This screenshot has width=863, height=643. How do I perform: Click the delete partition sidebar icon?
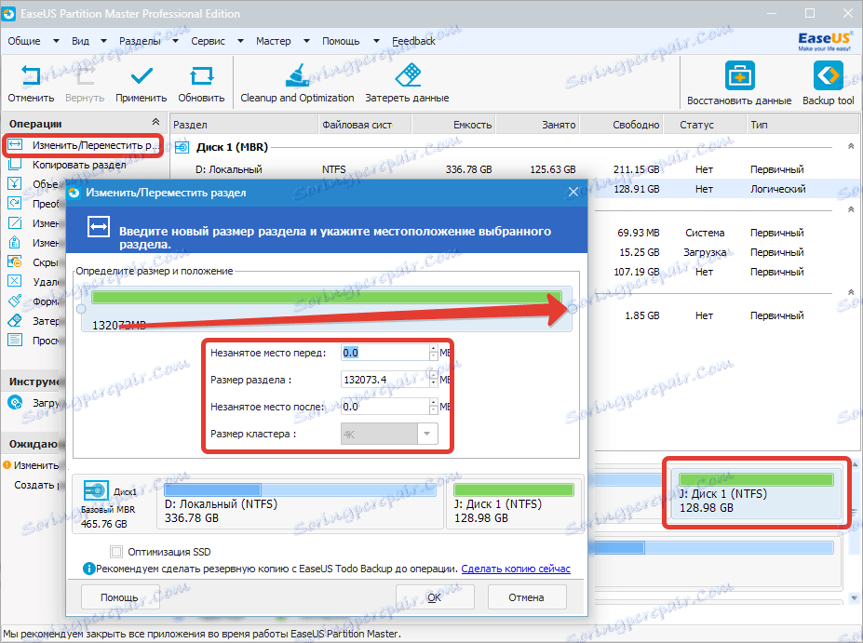tap(15, 282)
